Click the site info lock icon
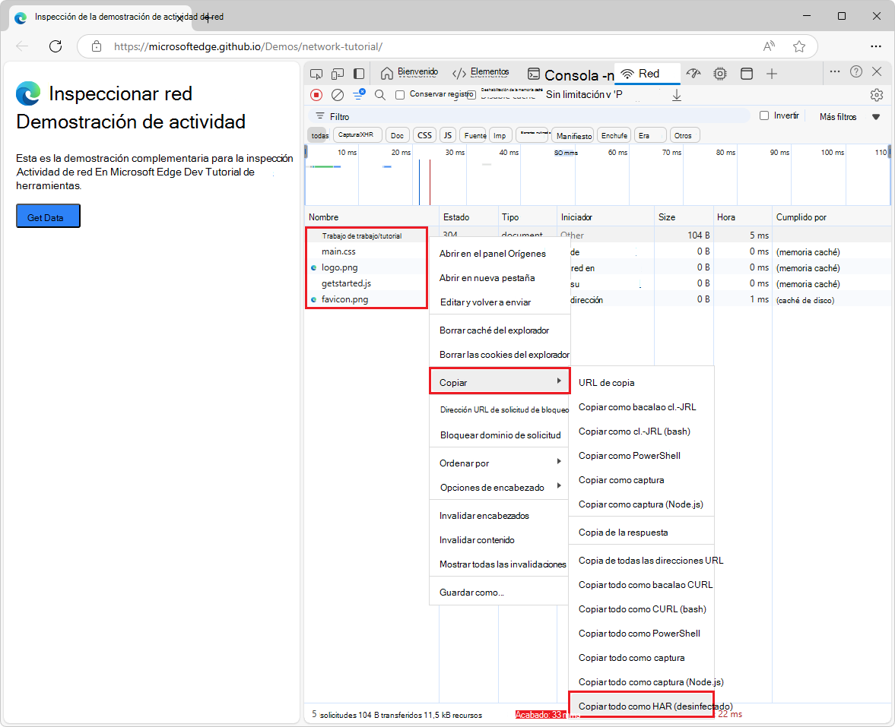Viewport: 895px width, 727px height. pyautogui.click(x=97, y=47)
